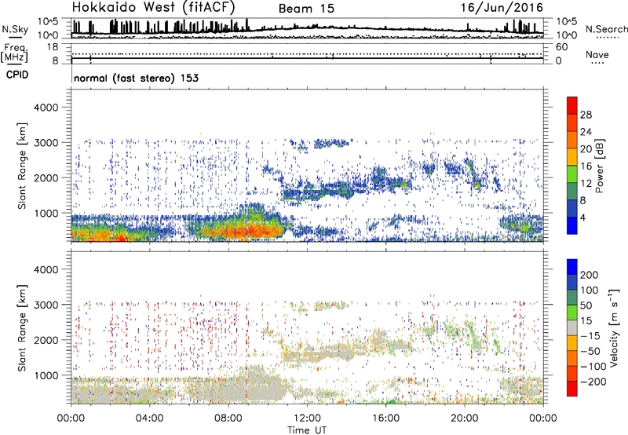Select the '-200' label on Velocity colorbar

(x=593, y=382)
